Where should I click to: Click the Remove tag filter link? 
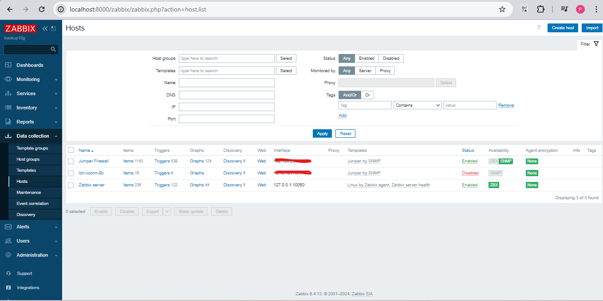pos(506,105)
